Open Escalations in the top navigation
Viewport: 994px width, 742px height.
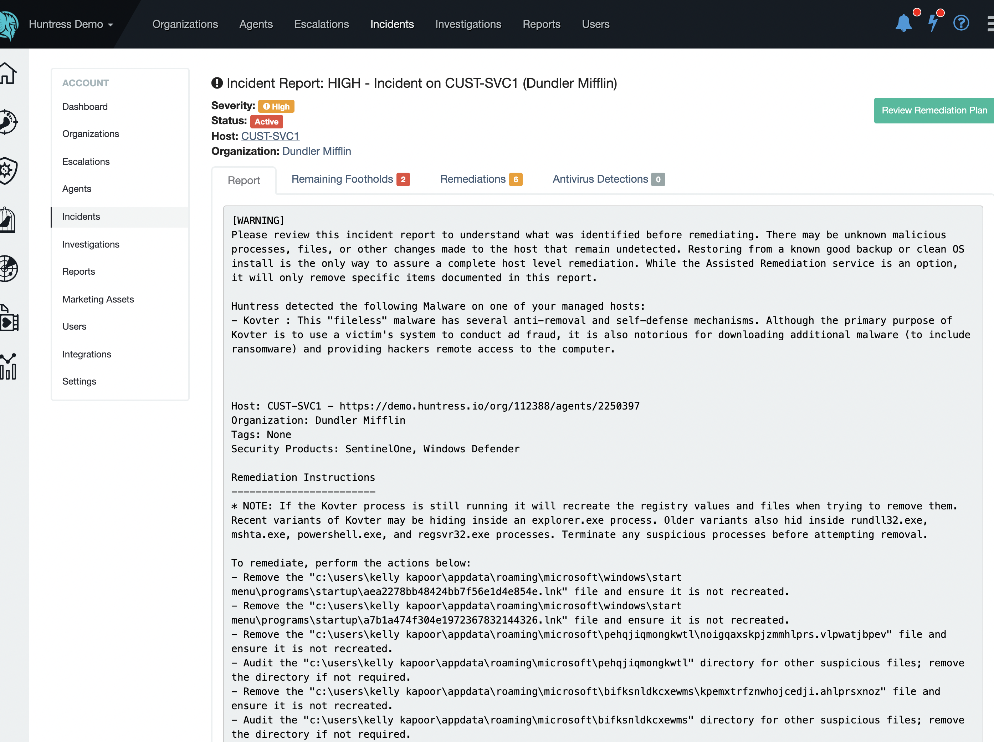pos(322,24)
